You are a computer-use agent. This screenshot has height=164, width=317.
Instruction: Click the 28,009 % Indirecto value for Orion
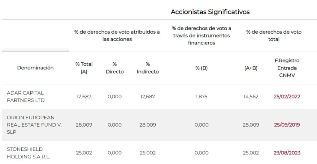pos(148,125)
